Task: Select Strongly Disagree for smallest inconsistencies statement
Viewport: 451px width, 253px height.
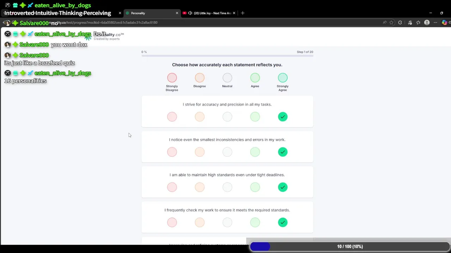Action: pos(172,152)
